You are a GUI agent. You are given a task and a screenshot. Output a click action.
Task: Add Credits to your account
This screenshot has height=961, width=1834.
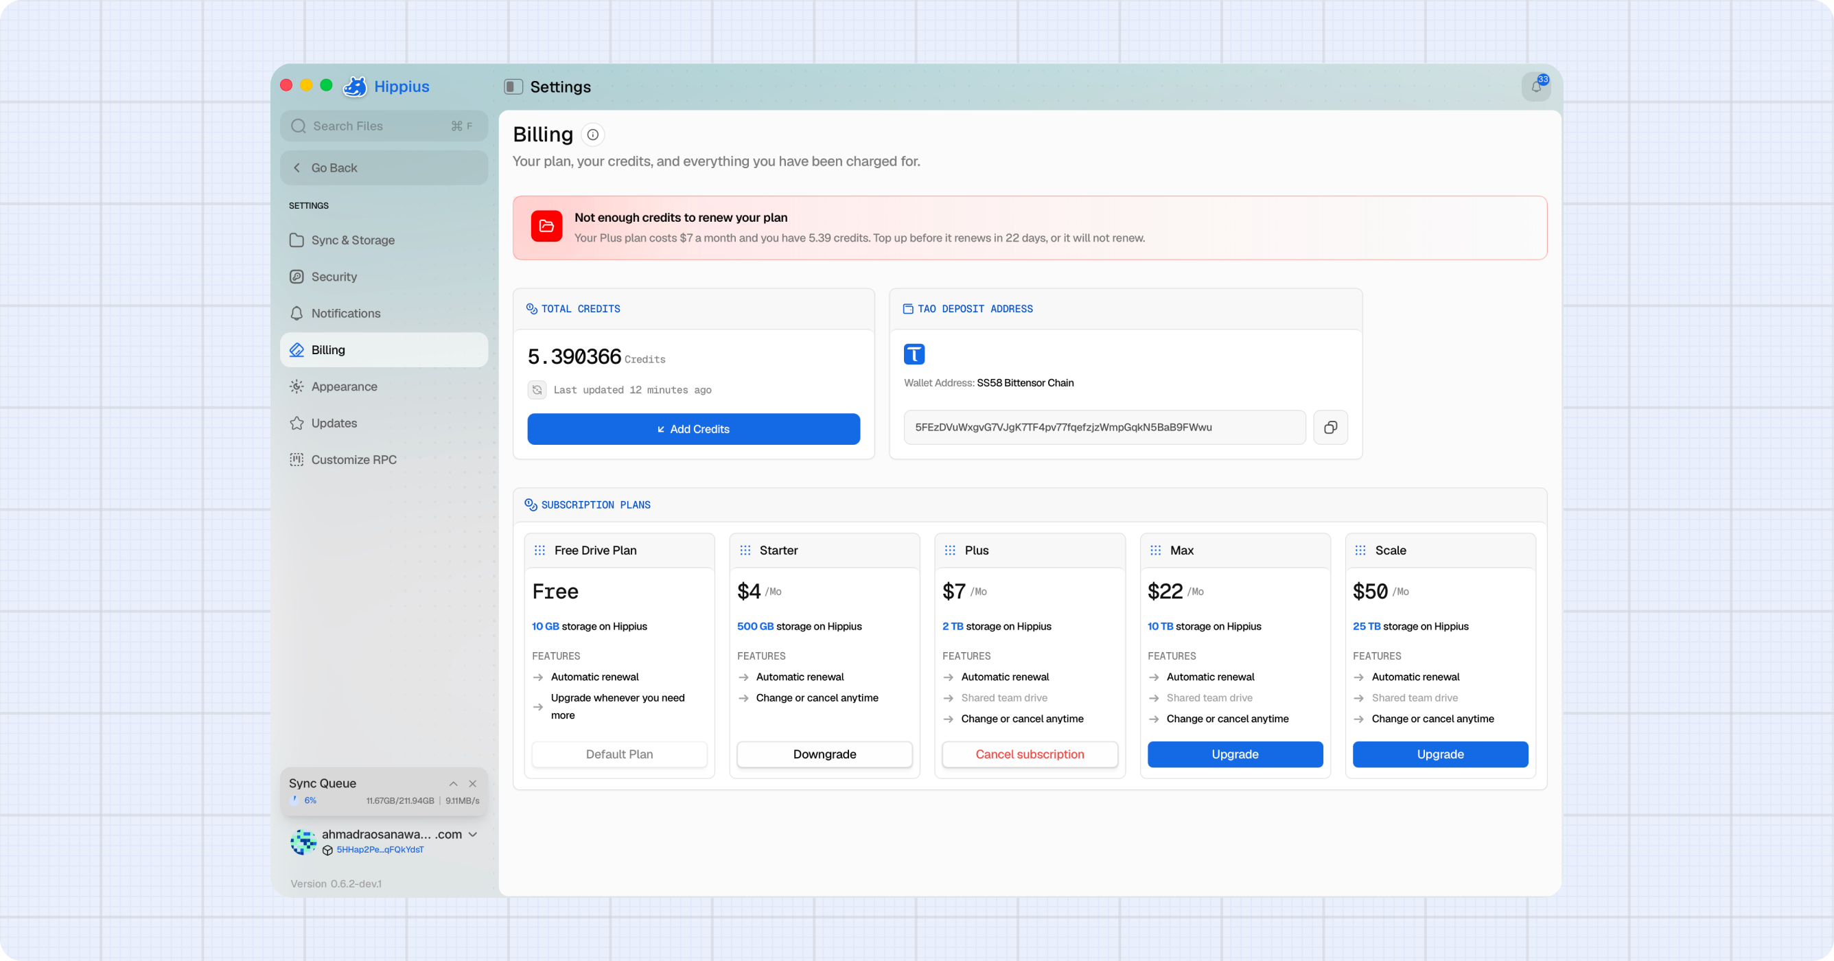tap(693, 429)
